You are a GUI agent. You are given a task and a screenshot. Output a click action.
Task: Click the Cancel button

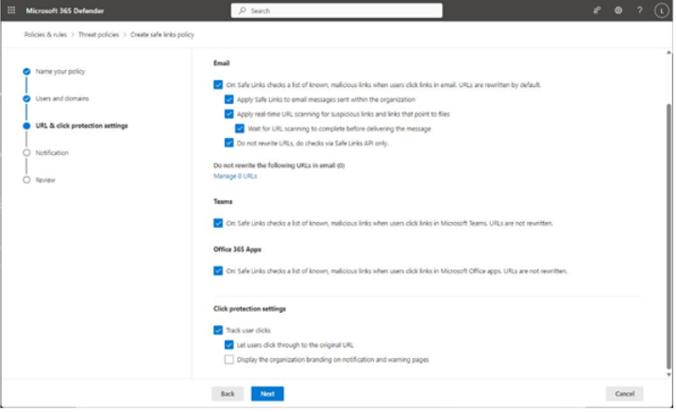point(624,393)
